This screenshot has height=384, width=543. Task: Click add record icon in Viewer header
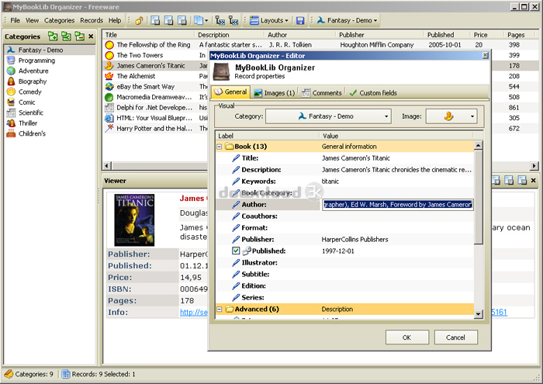pos(496,180)
